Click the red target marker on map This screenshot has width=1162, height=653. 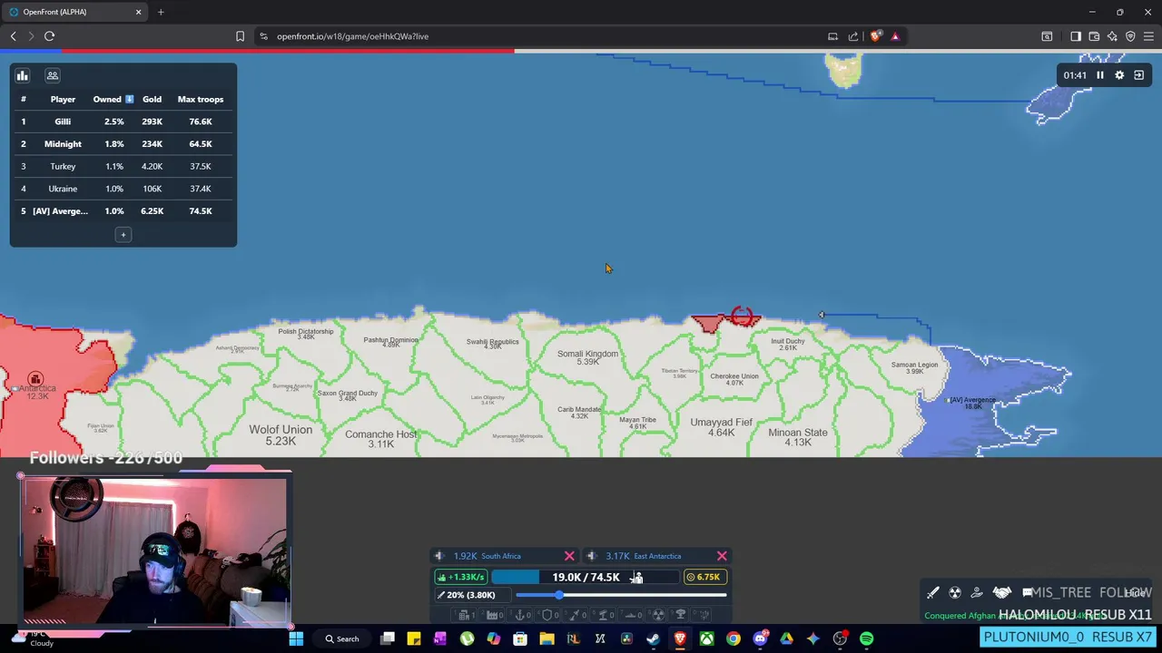click(742, 316)
